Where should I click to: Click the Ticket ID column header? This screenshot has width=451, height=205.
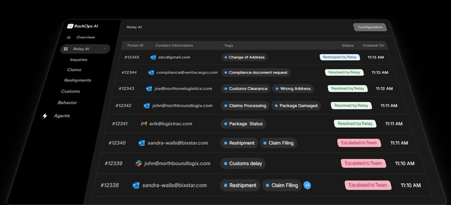tap(135, 46)
